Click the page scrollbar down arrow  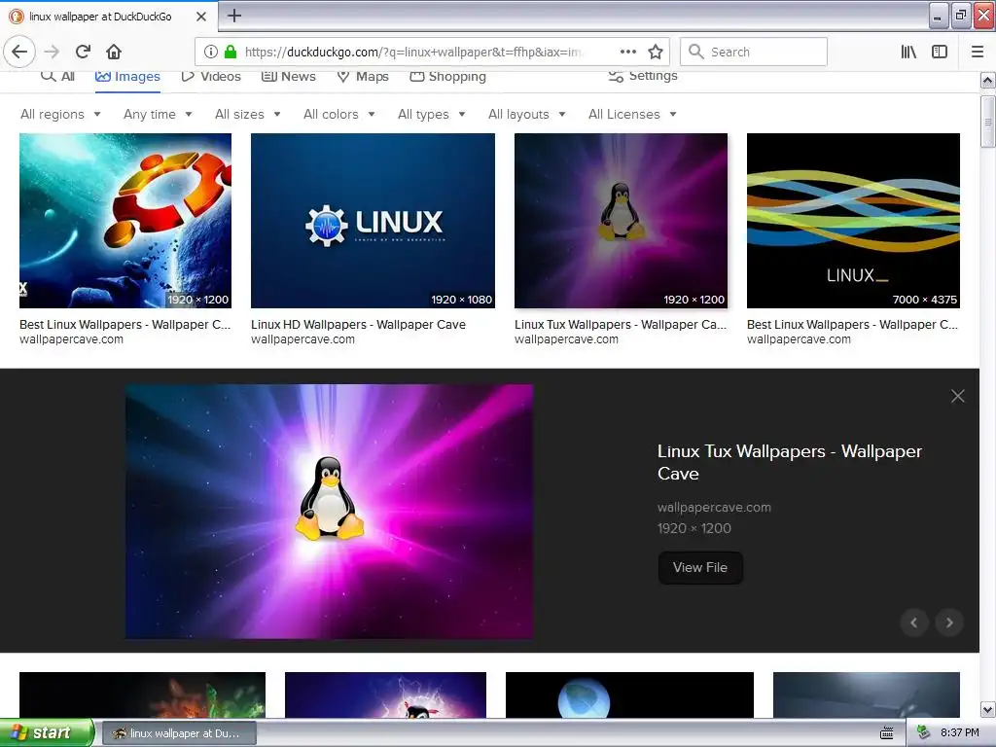(988, 709)
